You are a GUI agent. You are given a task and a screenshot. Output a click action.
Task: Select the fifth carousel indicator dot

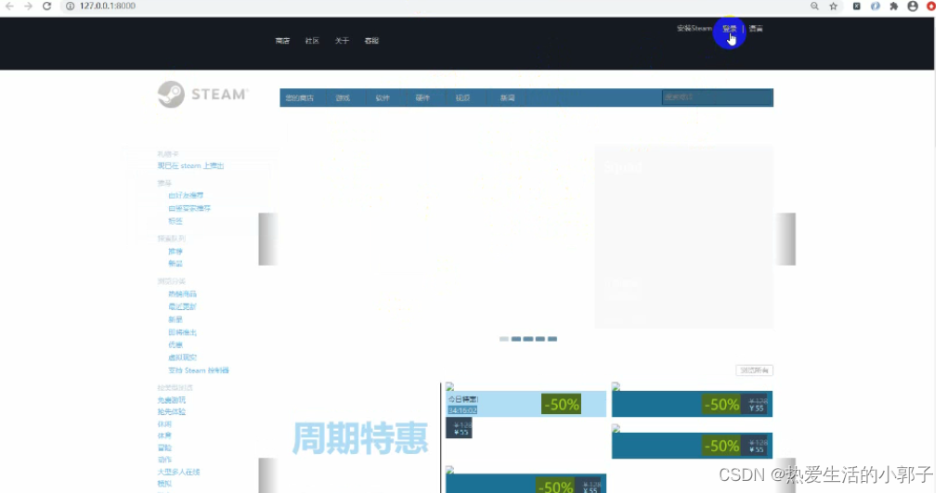point(552,339)
